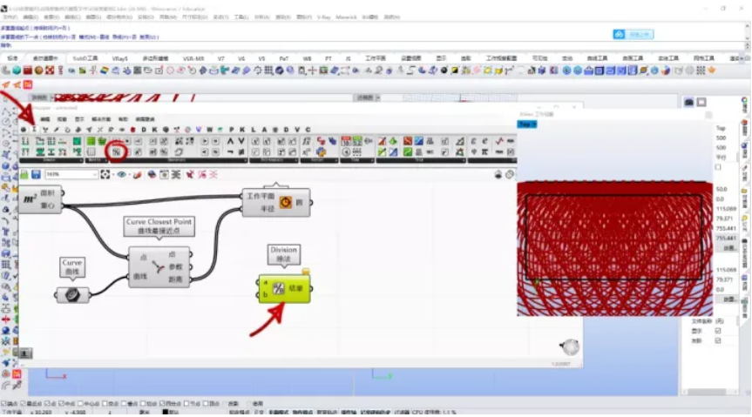
Task: Click the round icon at canvas toolbar right end
Action: pos(510,174)
